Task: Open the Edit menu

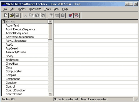Action: (x=12, y=9)
